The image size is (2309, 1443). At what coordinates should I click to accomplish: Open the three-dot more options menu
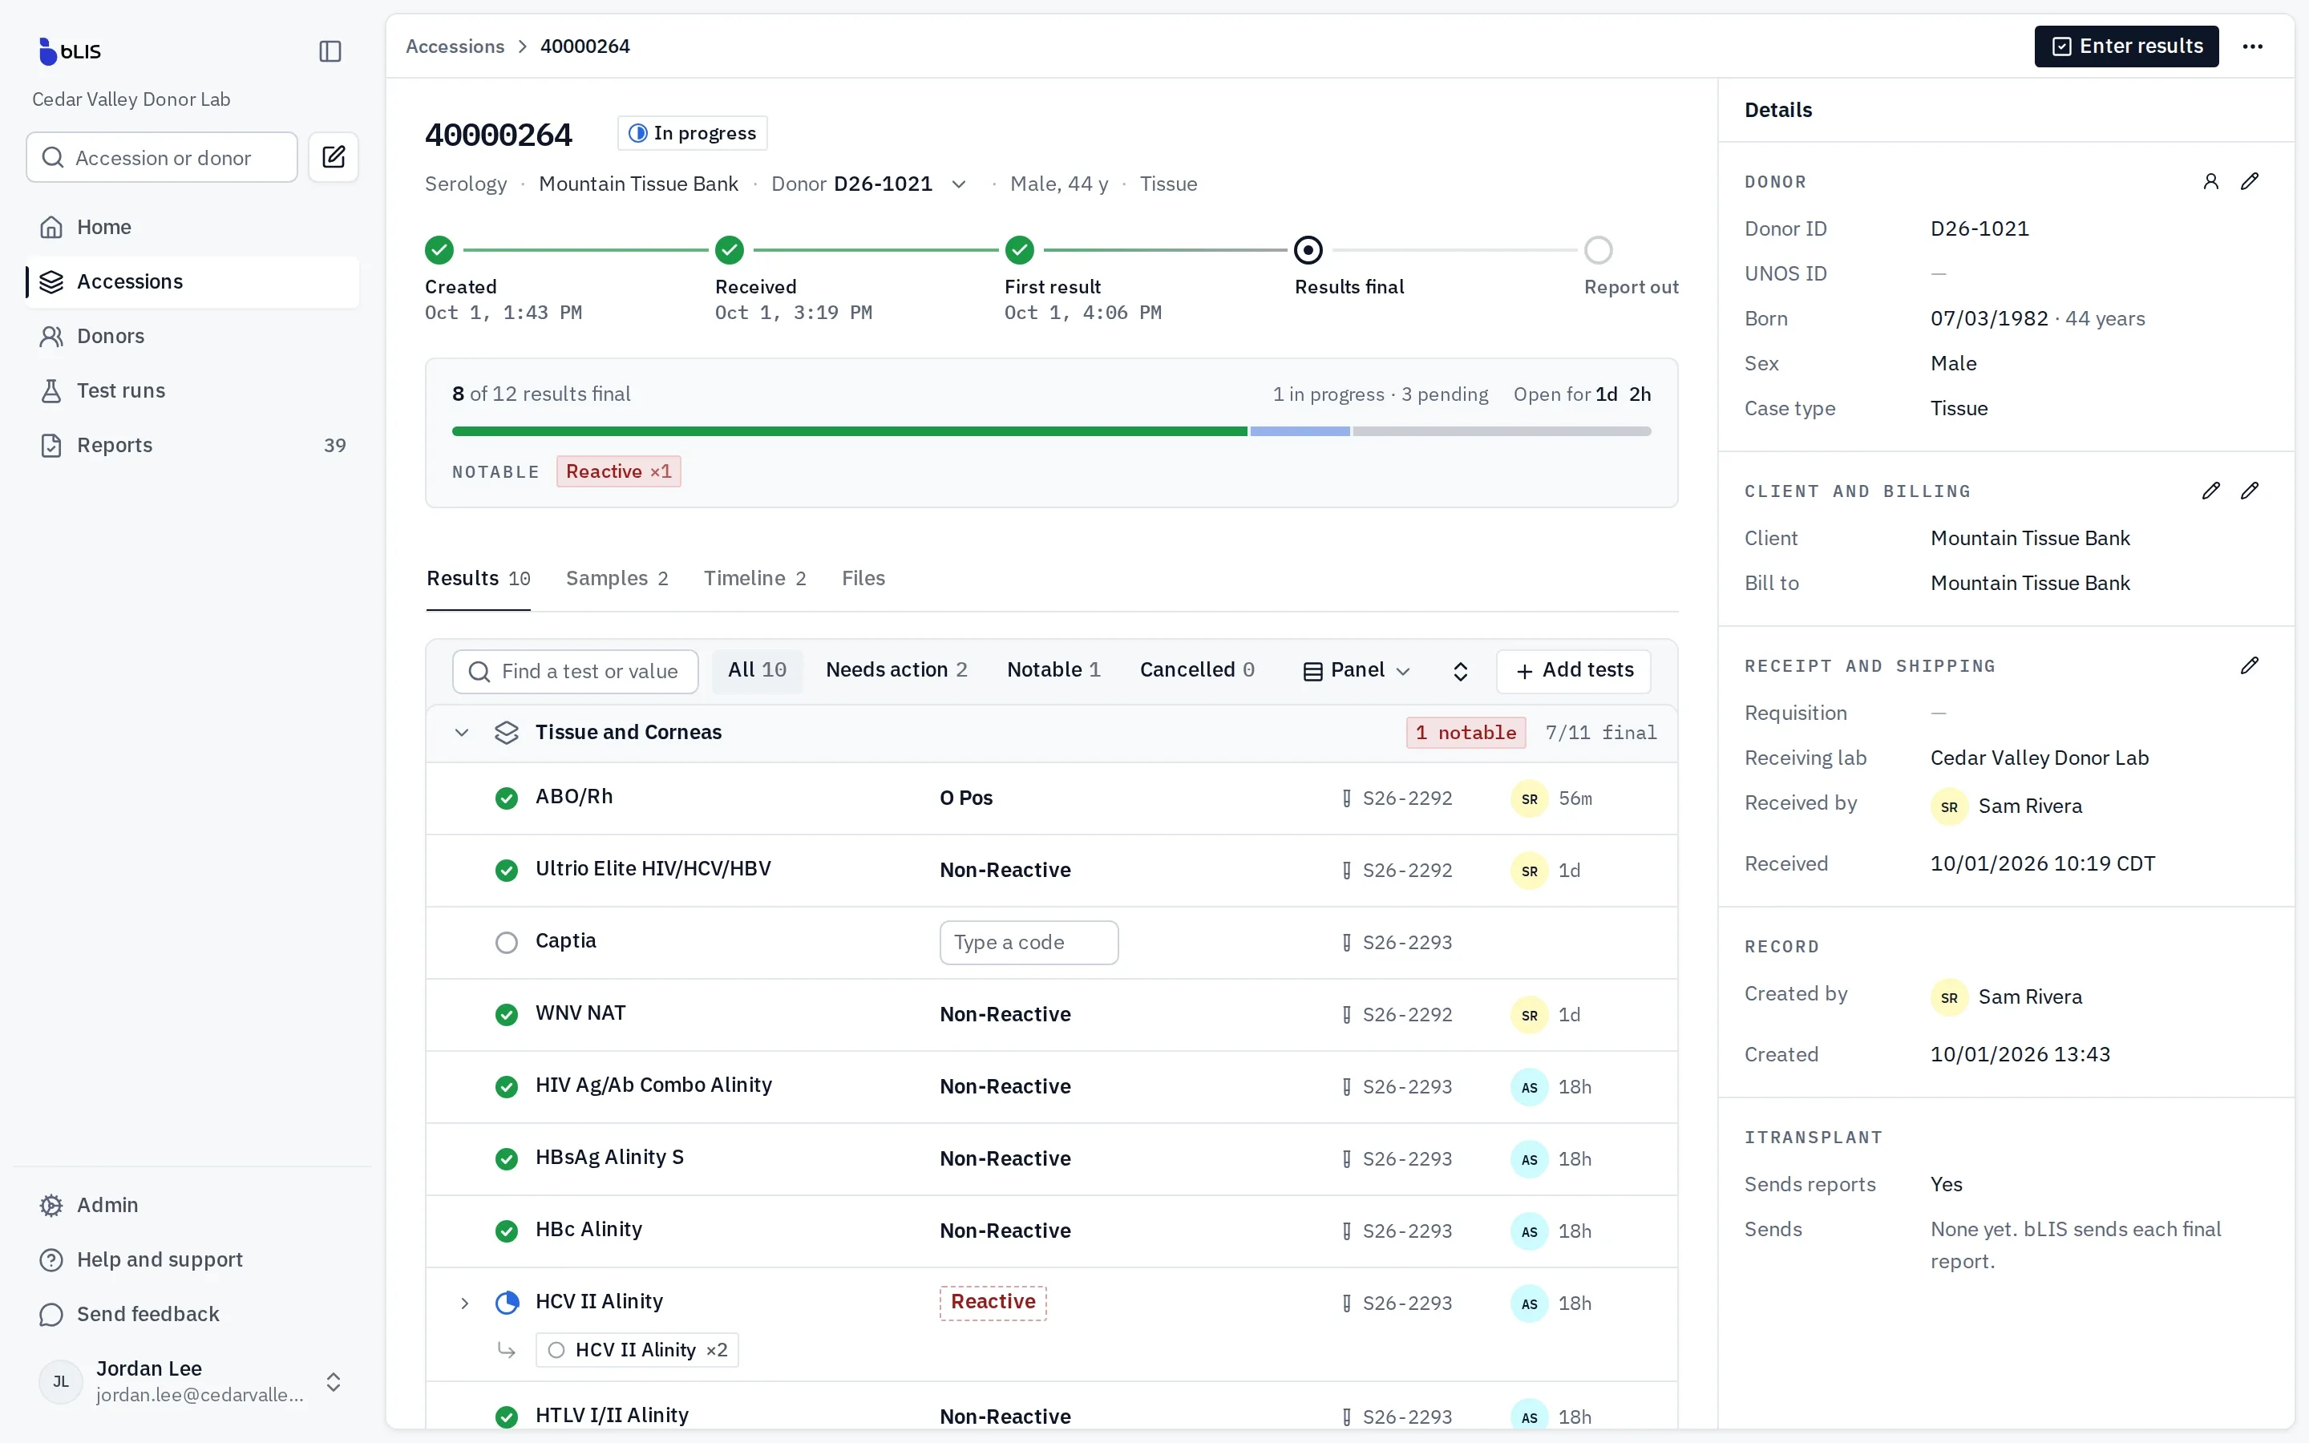[2253, 46]
